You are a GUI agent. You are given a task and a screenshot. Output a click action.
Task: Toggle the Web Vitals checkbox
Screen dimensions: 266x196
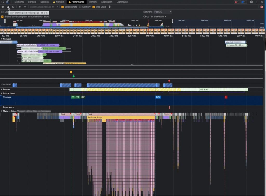[x=94, y=7]
